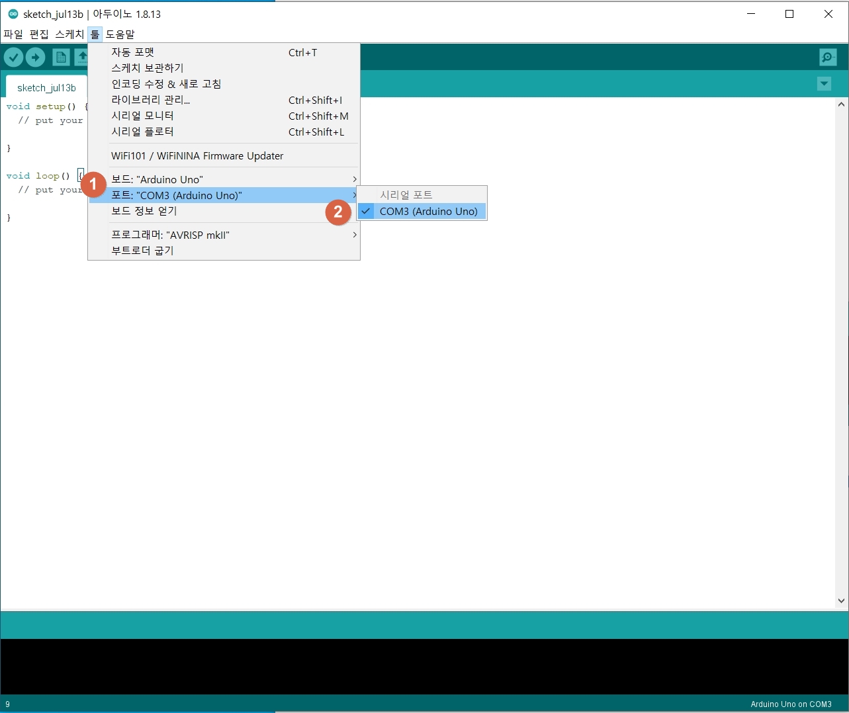Expand the 포트: "COM3 (Arduino Uno)" submenu
The width and height of the screenshot is (849, 713).
(x=224, y=195)
